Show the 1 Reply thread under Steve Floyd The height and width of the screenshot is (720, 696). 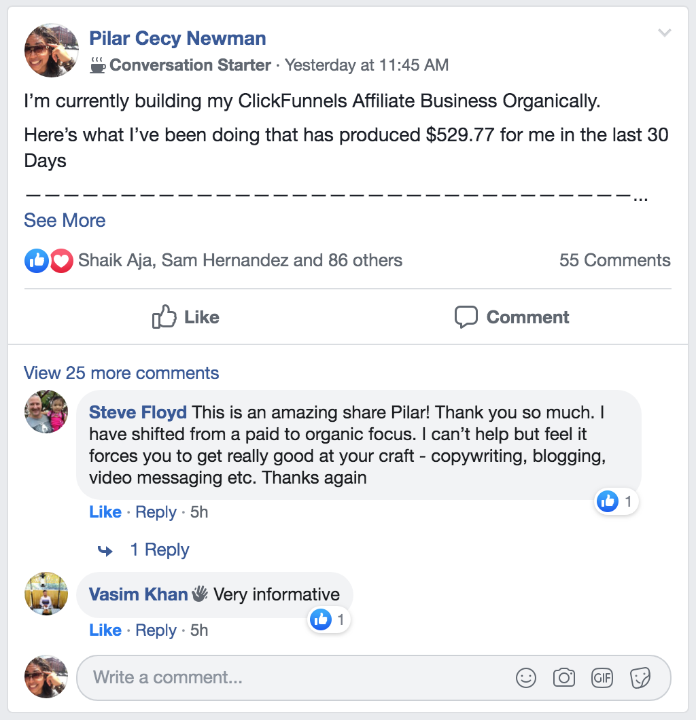(159, 550)
